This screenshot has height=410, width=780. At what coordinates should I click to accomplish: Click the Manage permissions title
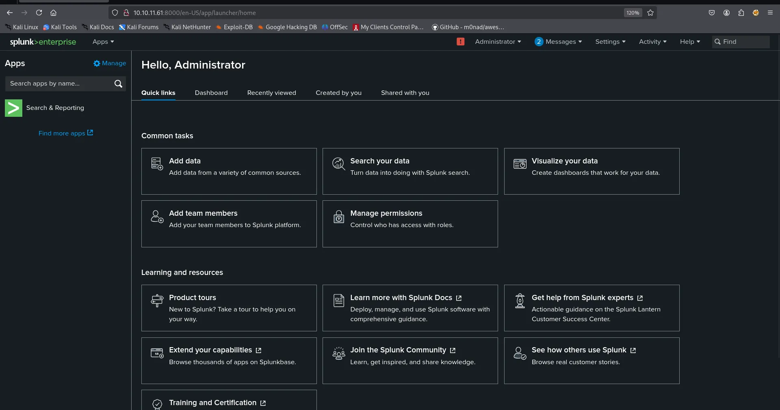pyautogui.click(x=386, y=213)
